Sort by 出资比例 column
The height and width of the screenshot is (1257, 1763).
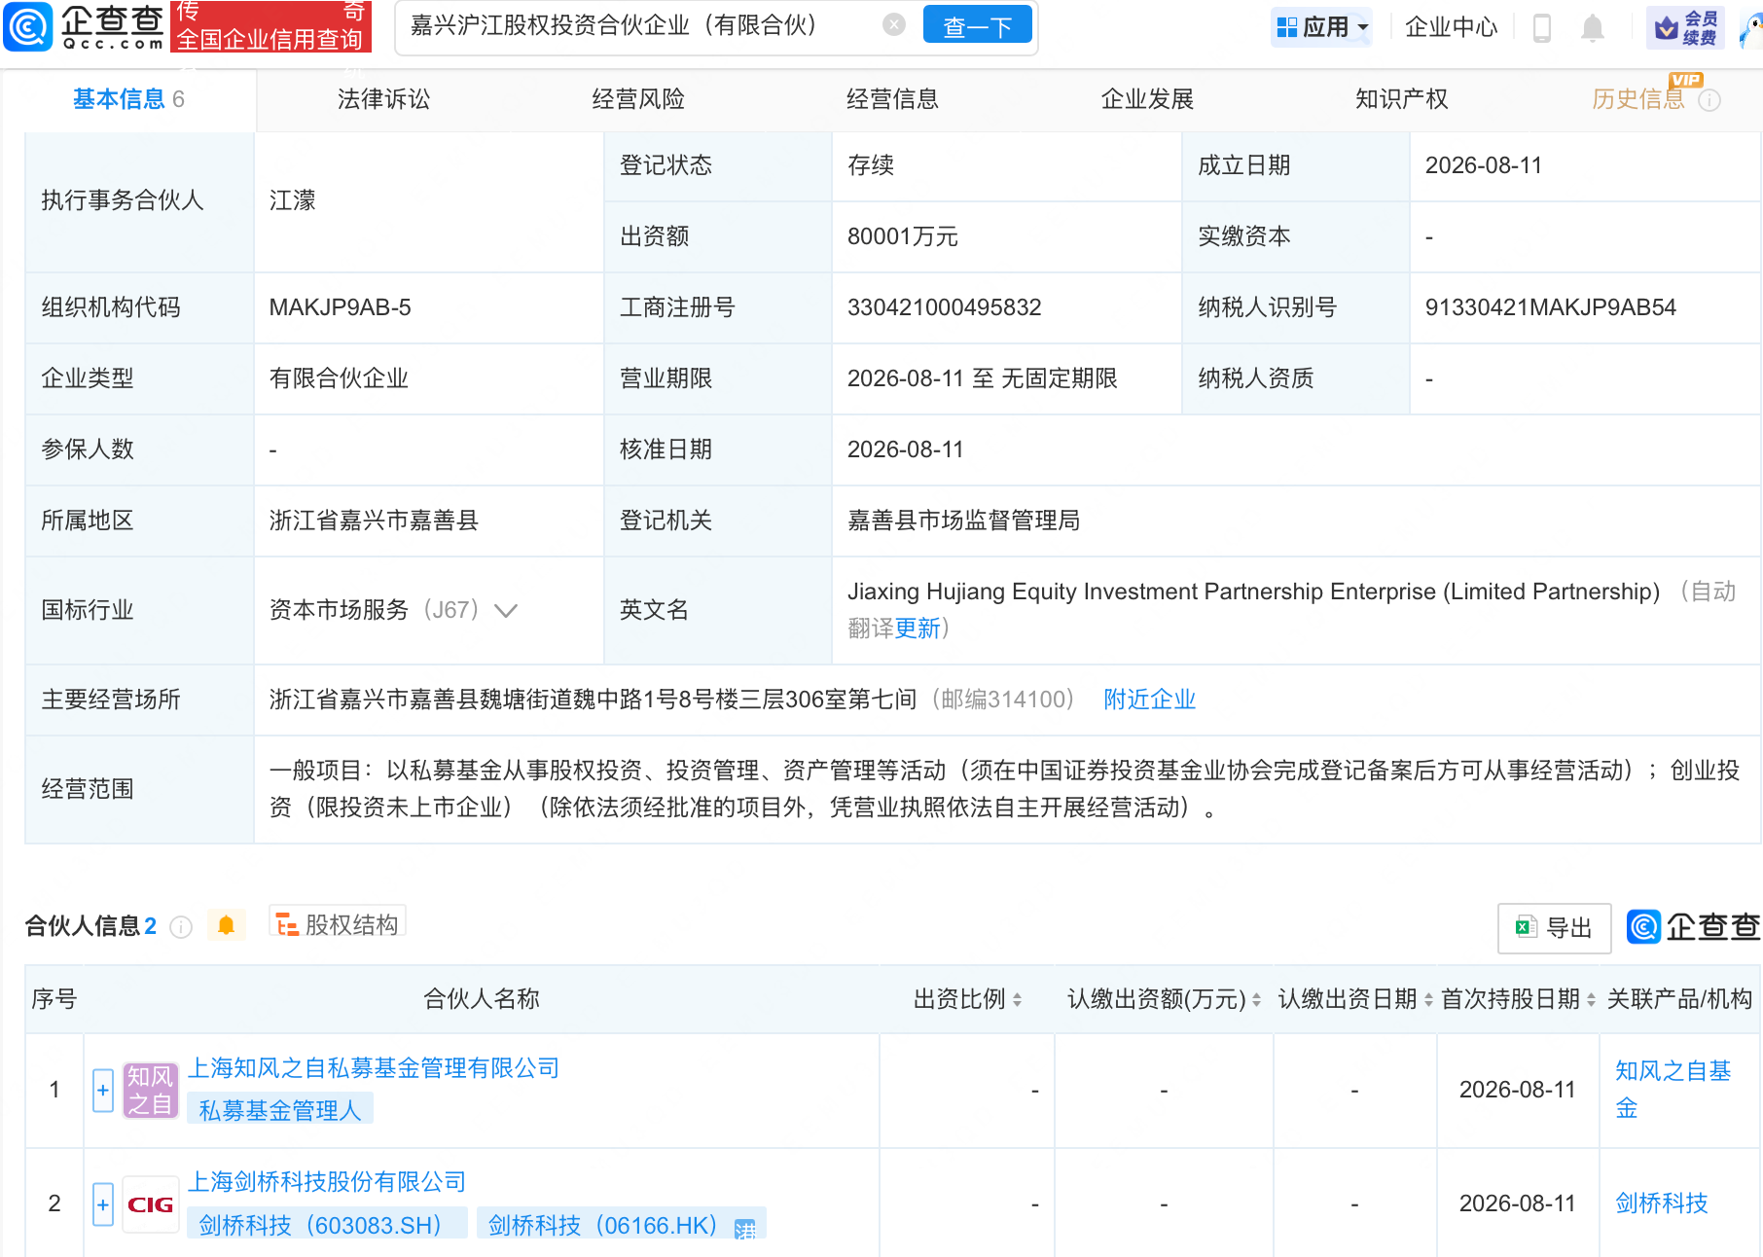point(1018,1000)
